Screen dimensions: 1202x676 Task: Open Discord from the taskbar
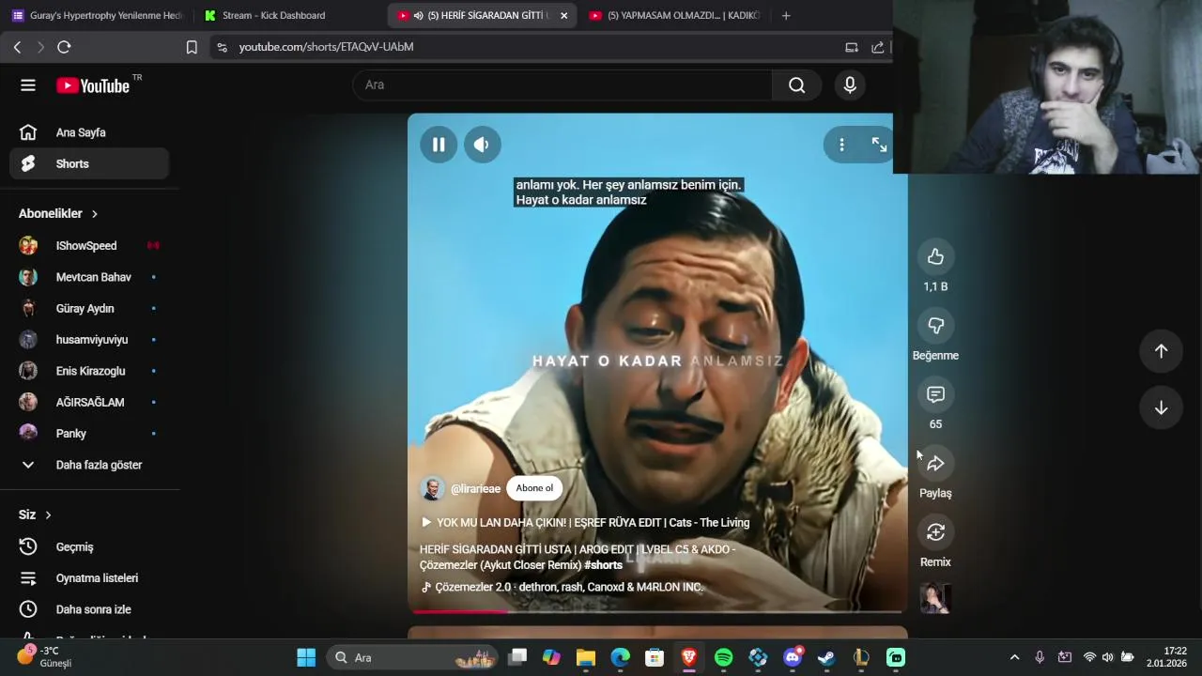[x=793, y=657]
